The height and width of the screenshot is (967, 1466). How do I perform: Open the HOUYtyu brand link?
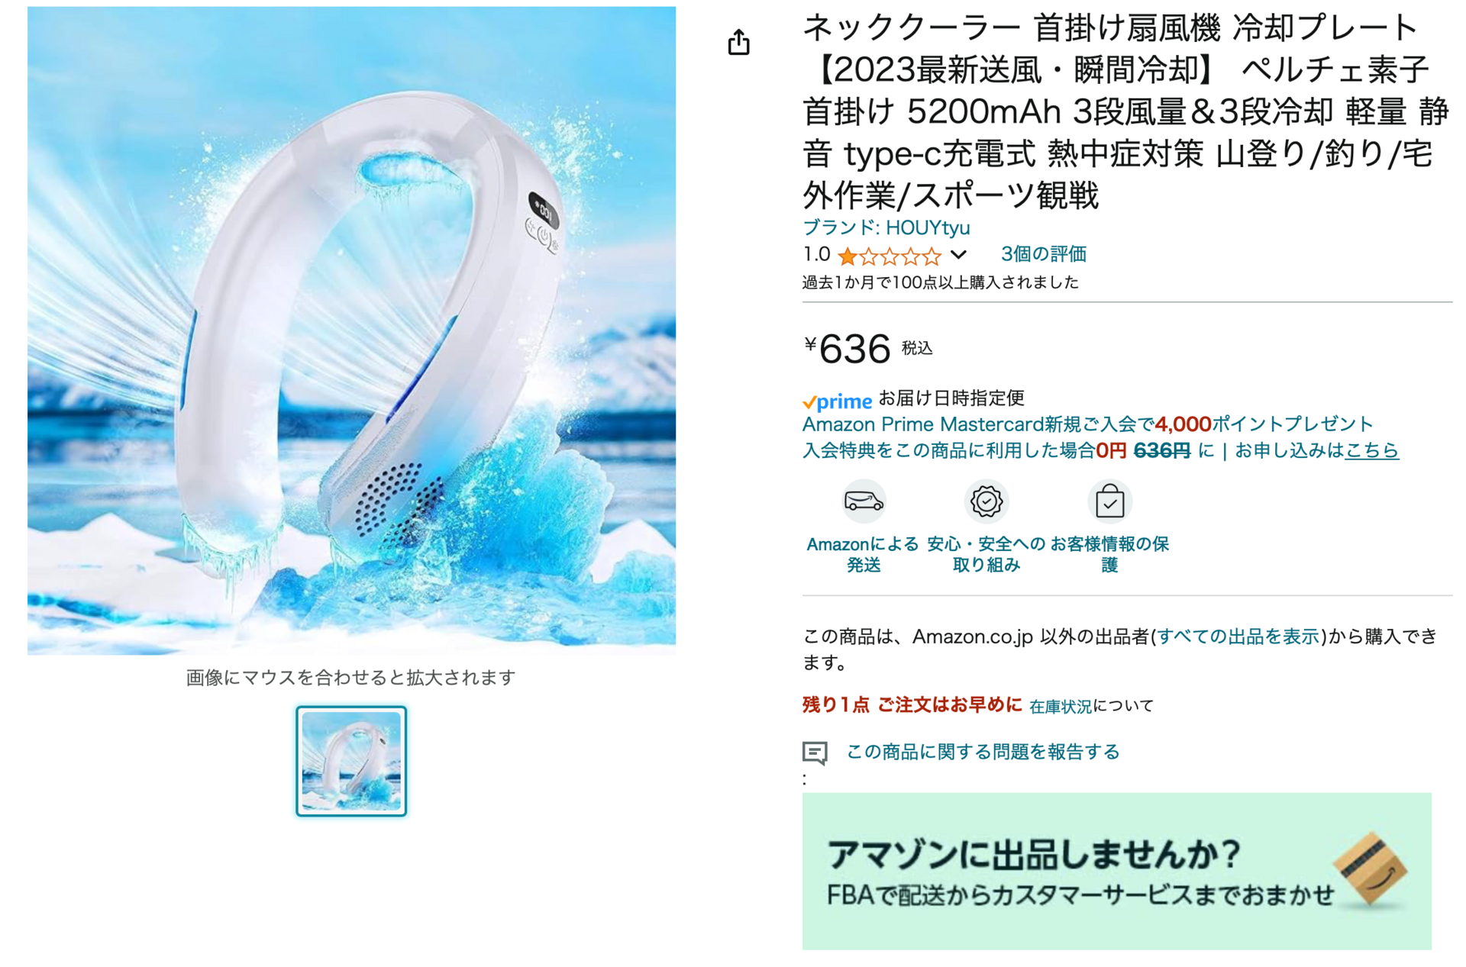tap(886, 227)
